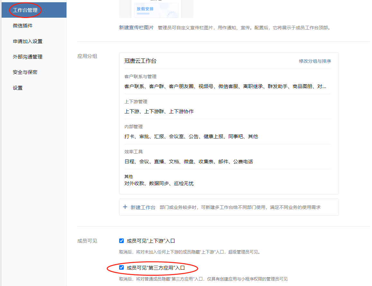The image size is (372, 286).
Task: Open 安全与保密 sidebar item
Action: pos(25,72)
